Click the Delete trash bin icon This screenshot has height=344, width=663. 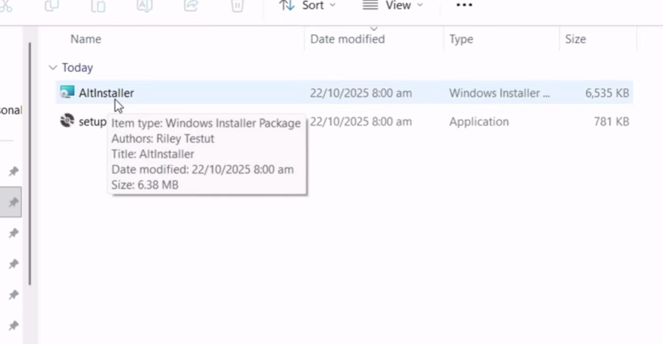pos(238,6)
